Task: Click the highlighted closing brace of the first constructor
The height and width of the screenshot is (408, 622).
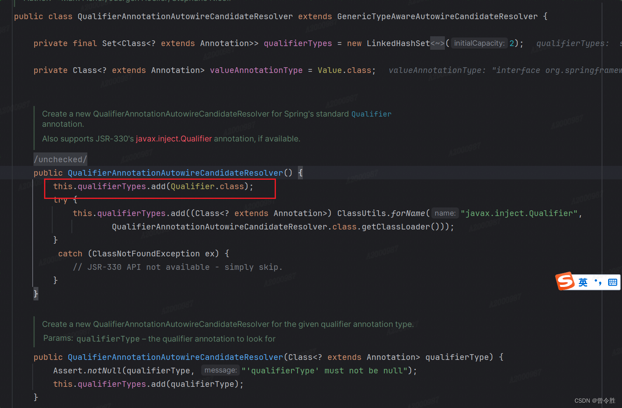Action: pyautogui.click(x=36, y=294)
